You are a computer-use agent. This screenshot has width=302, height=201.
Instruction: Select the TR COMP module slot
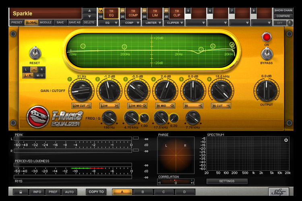(x=133, y=13)
